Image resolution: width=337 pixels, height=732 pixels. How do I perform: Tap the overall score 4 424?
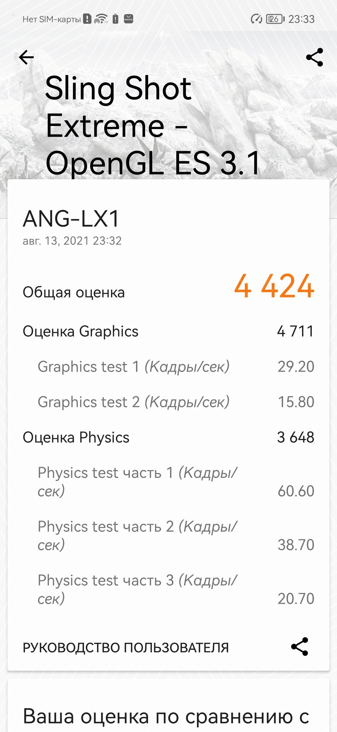coord(274,286)
